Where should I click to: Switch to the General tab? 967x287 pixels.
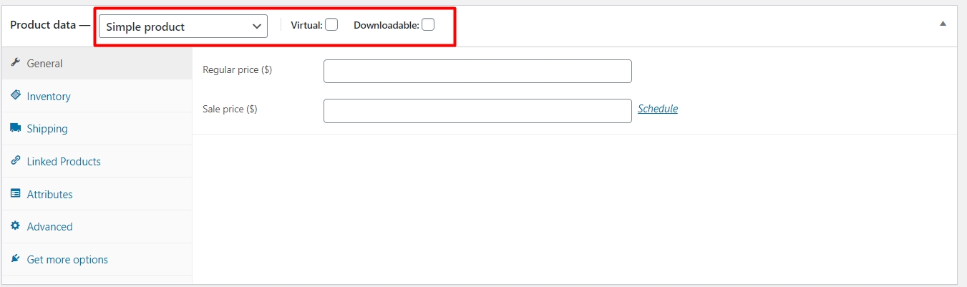click(x=97, y=63)
